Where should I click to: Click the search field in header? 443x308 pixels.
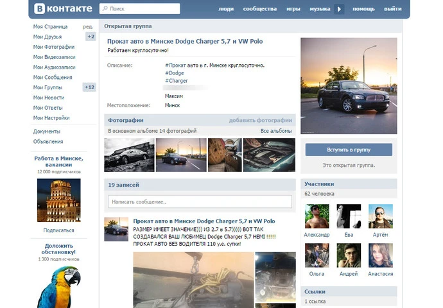[x=139, y=9]
